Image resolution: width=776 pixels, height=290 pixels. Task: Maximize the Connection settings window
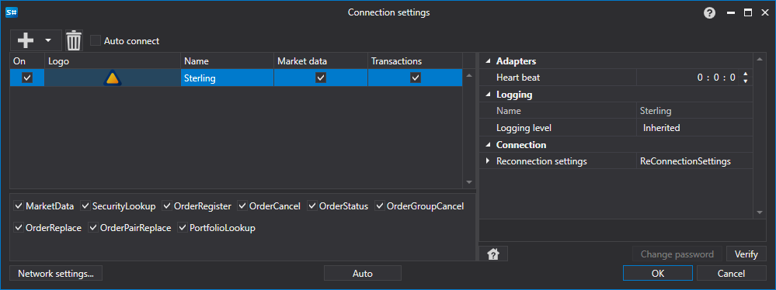[x=748, y=13]
